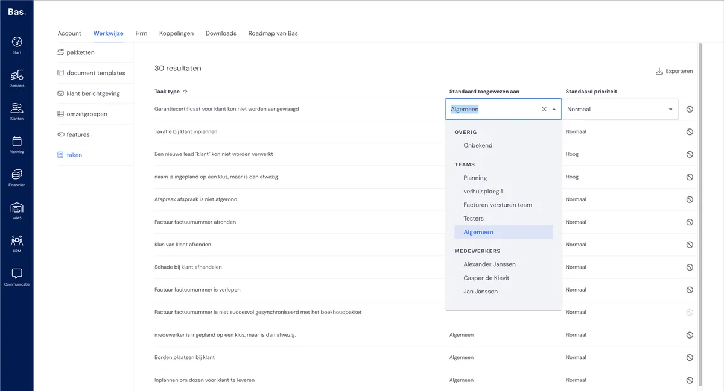Disable the Schade bij klant afhandelen row
Viewport: 724px width, 391px height.
point(690,267)
